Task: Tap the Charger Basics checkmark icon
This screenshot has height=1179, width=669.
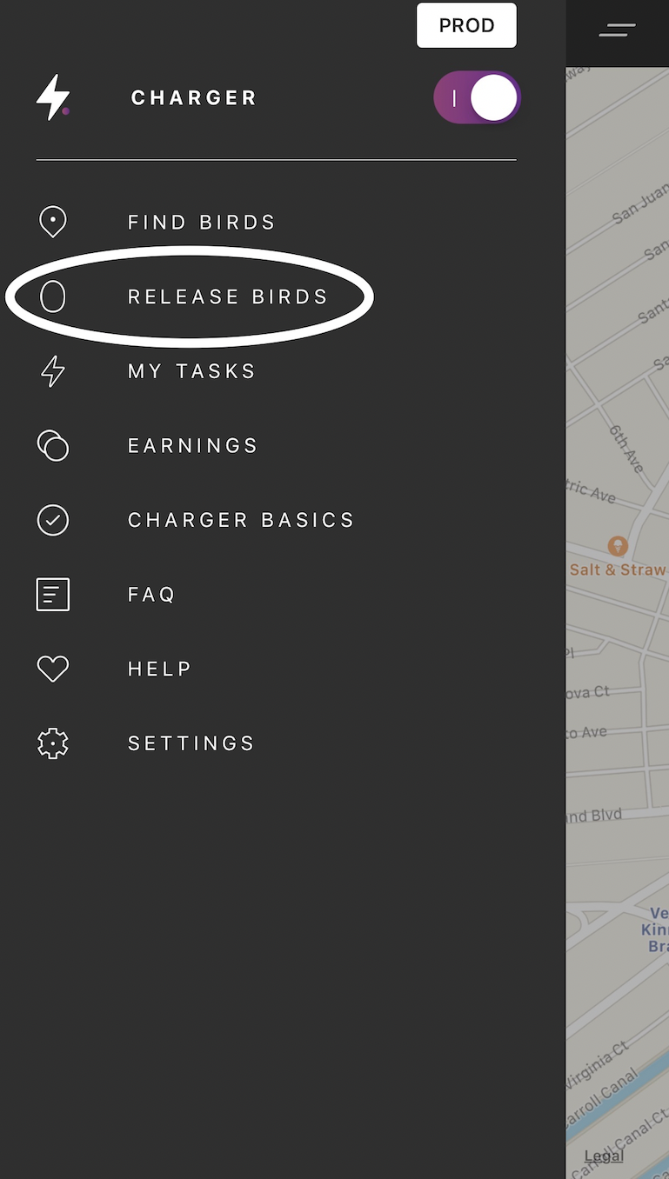Action: coord(53,520)
